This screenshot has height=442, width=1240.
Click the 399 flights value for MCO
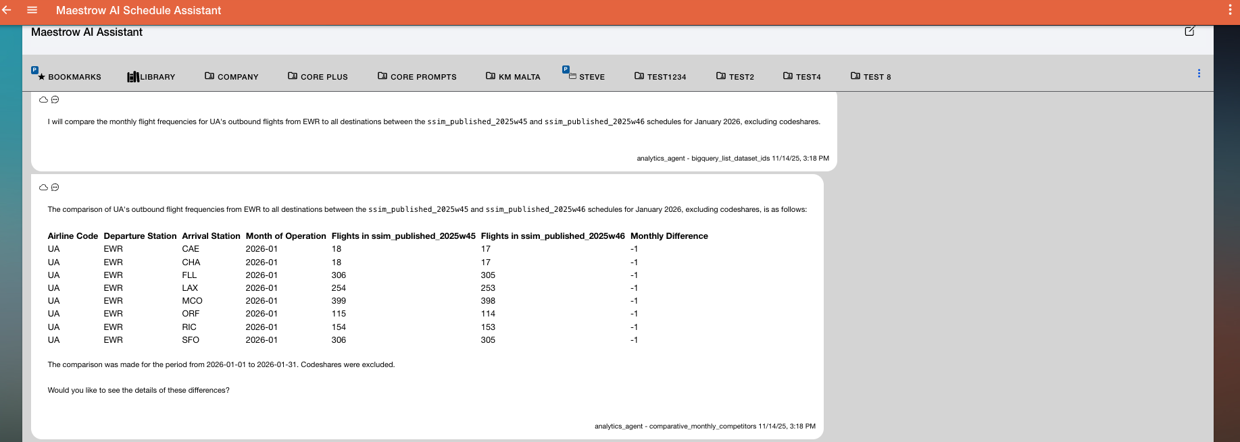[339, 300]
